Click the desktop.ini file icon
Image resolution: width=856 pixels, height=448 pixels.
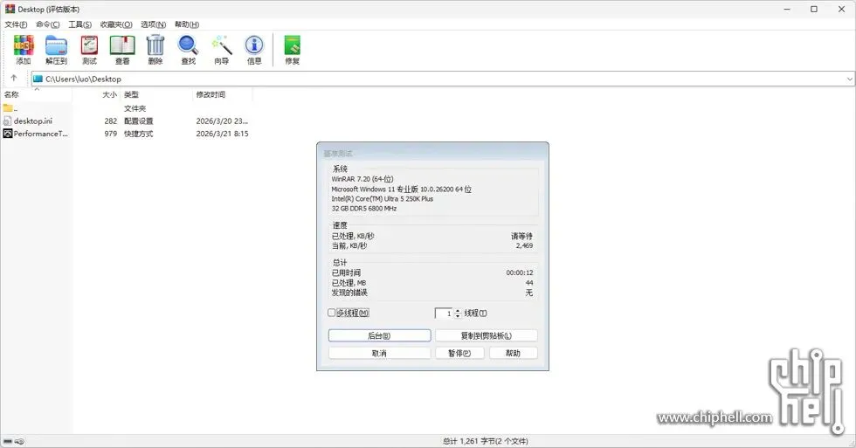[7, 121]
